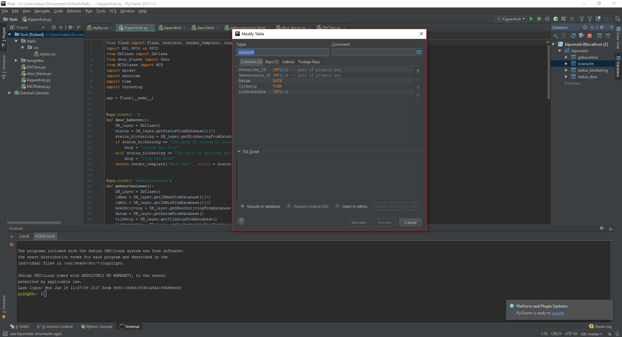This screenshot has width=622, height=337.
Task: Disconnect database with red stop icon
Action: tap(590, 36)
